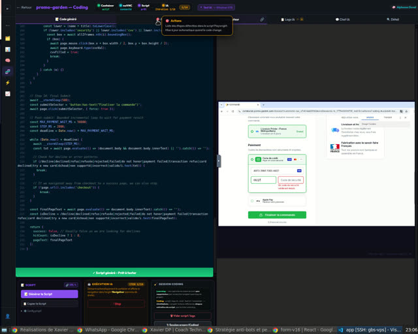This screenshot has height=334, width=418.
Task: Open the VS Code SSH gbs-vps taskbar window
Action: (x=370, y=330)
